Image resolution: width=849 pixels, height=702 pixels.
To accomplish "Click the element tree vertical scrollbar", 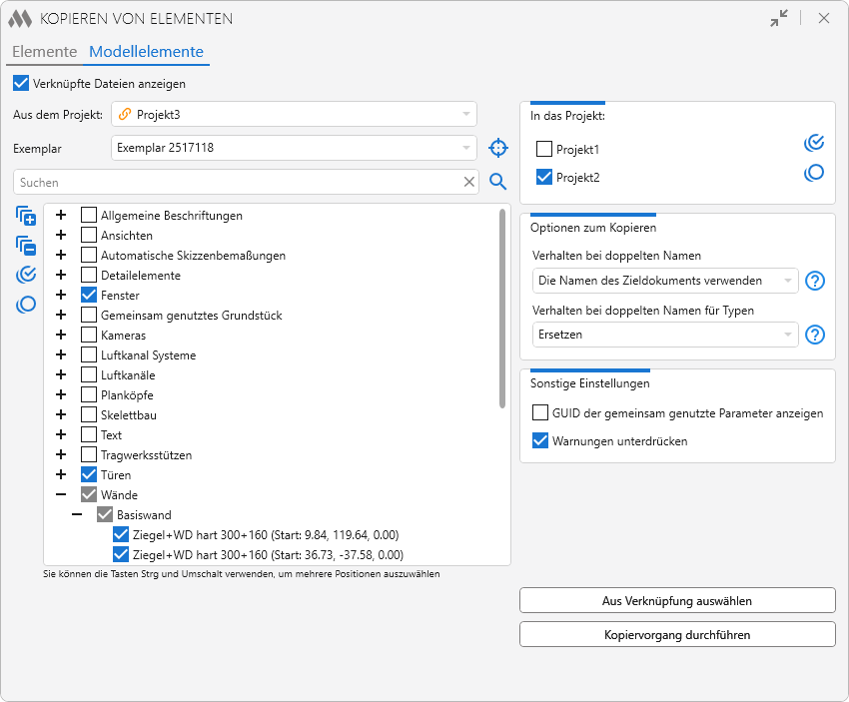I will coord(502,310).
